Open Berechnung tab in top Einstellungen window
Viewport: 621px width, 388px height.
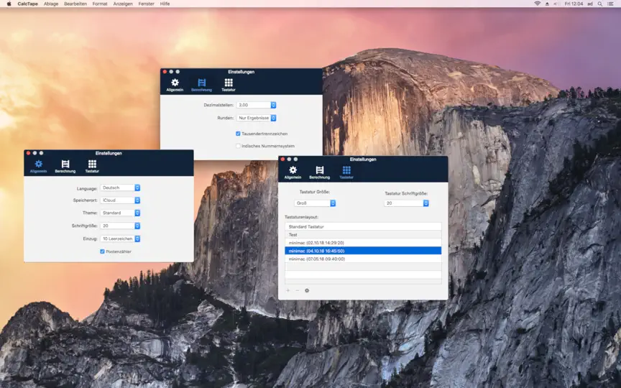(201, 85)
